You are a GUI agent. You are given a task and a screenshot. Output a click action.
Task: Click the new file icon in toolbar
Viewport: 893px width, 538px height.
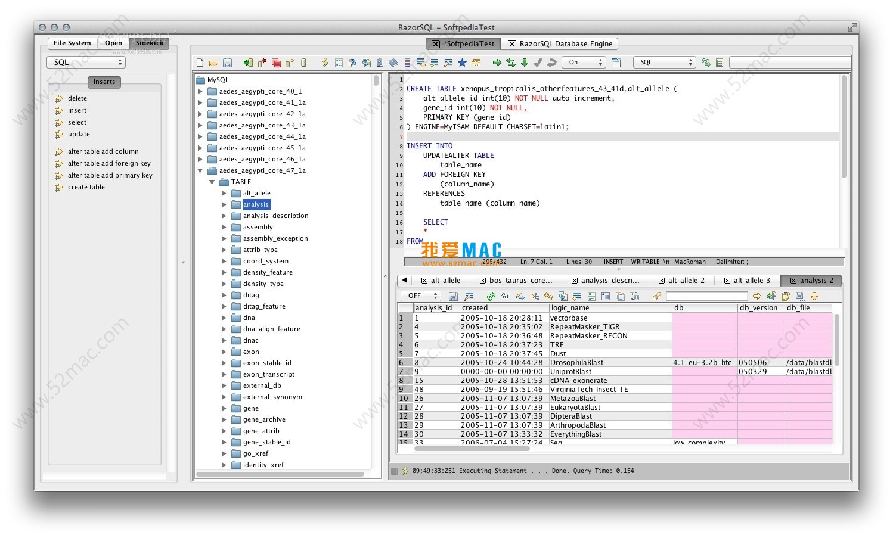(x=200, y=63)
